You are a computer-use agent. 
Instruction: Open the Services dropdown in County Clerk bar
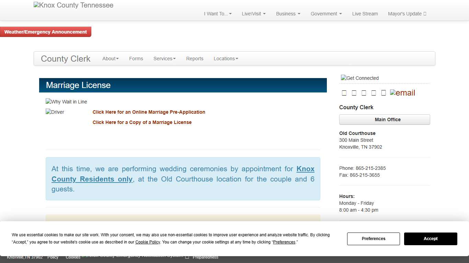(x=164, y=59)
